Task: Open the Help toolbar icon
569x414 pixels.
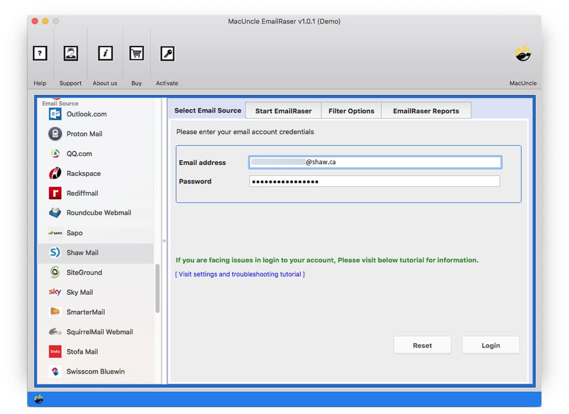Action: pyautogui.click(x=40, y=53)
